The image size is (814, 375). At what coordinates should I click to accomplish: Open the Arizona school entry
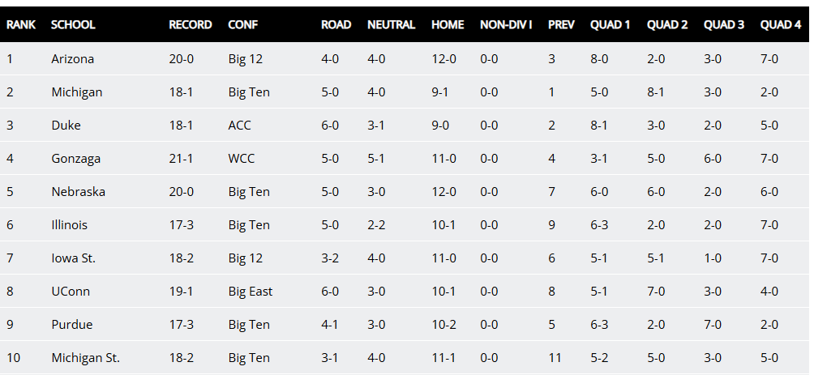73,59
